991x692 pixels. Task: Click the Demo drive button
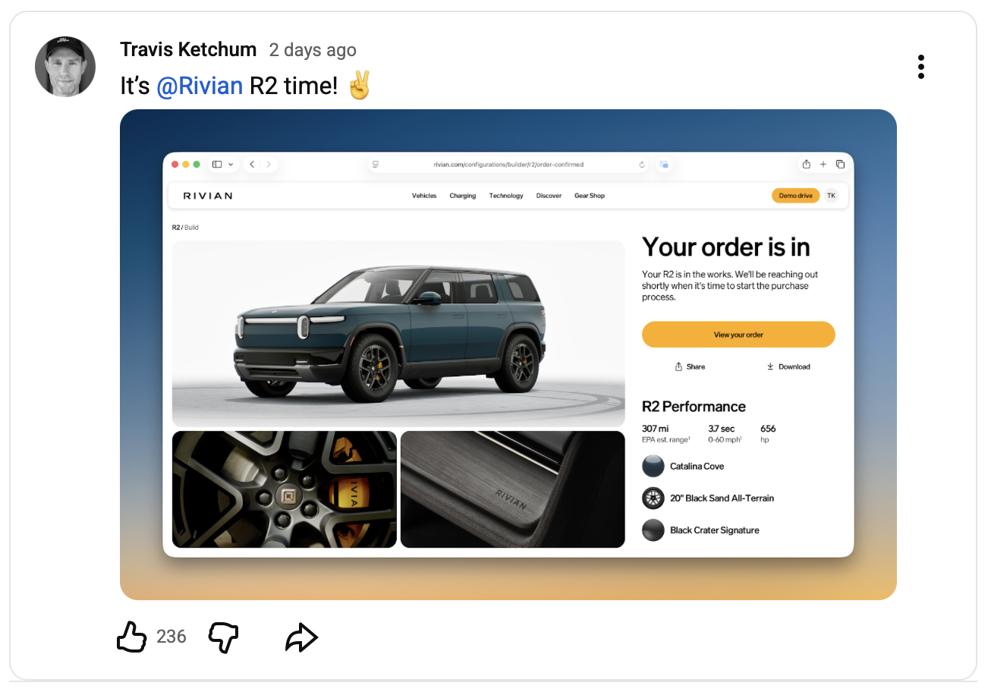(x=796, y=196)
